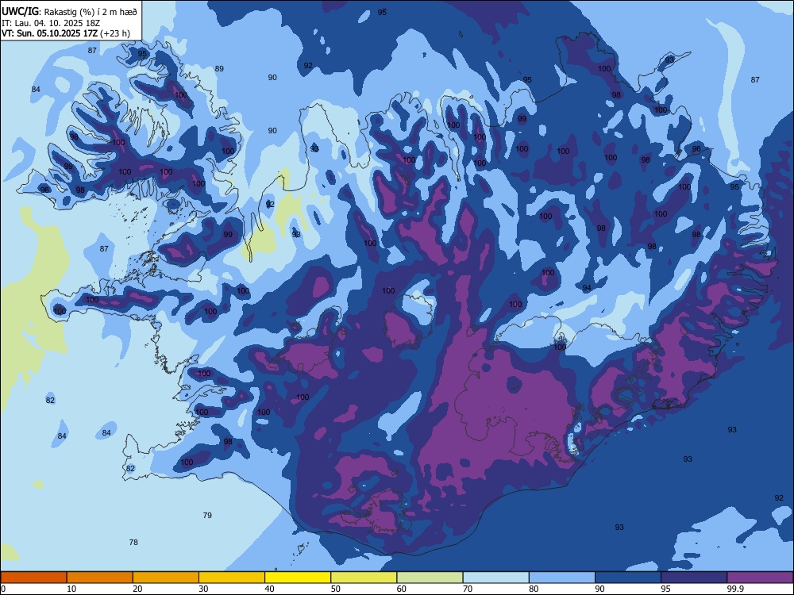This screenshot has height=595, width=794.
Task: Click the 79 humidity value on the map
Action: click(x=207, y=515)
